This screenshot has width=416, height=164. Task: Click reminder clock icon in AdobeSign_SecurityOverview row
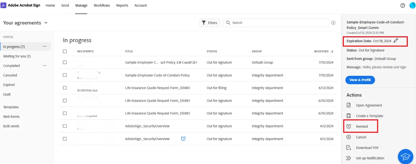(183, 139)
